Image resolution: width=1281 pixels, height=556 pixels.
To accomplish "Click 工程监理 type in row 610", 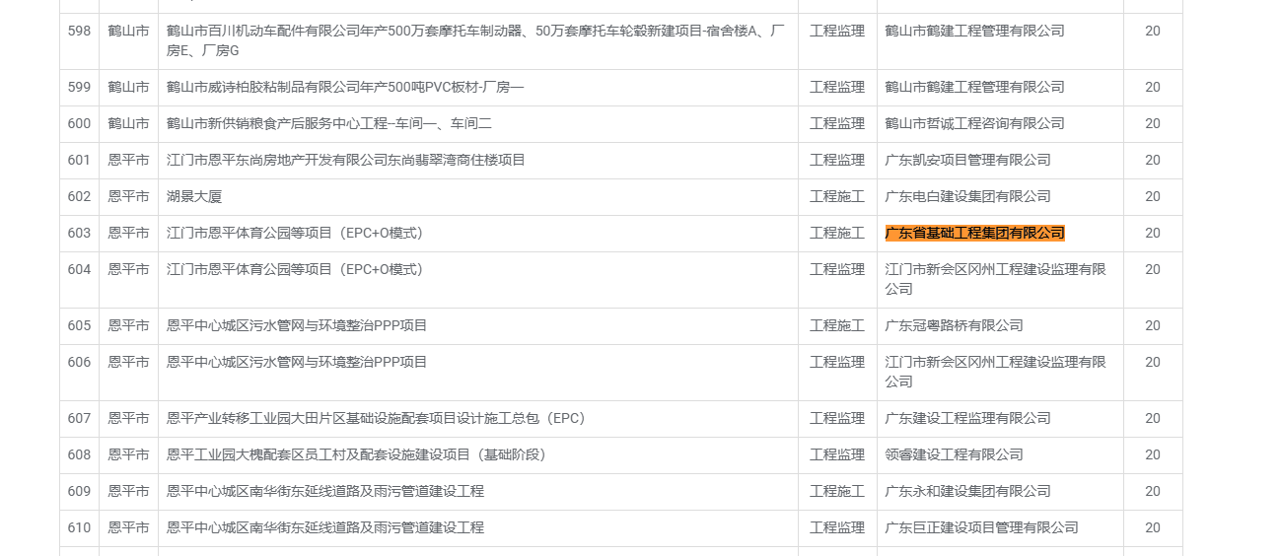I will [x=837, y=528].
